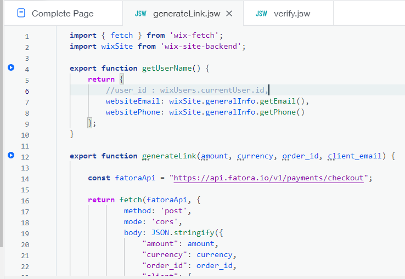Screen dimensions: 405x279
Task: Click line number 1 in the gutter
Action: coord(27,36)
